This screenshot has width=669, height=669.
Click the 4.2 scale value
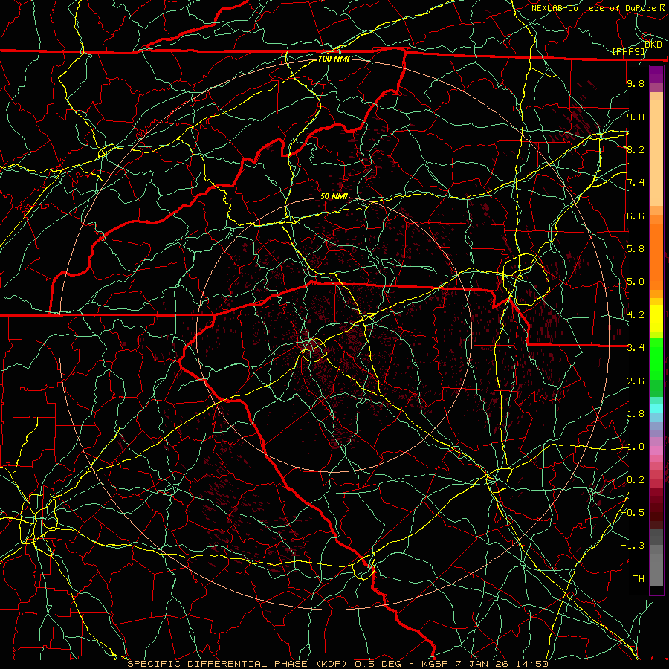click(x=636, y=314)
